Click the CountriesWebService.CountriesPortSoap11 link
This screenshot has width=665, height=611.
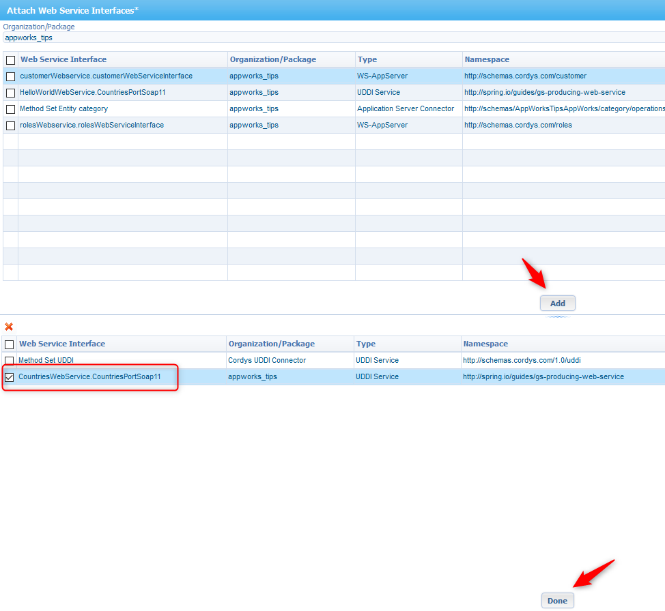pyautogui.click(x=89, y=376)
